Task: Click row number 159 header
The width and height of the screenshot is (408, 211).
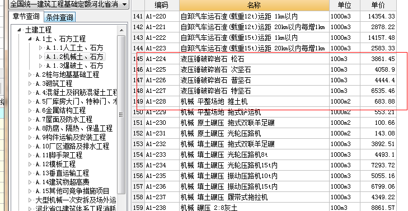Action: (x=138, y=207)
